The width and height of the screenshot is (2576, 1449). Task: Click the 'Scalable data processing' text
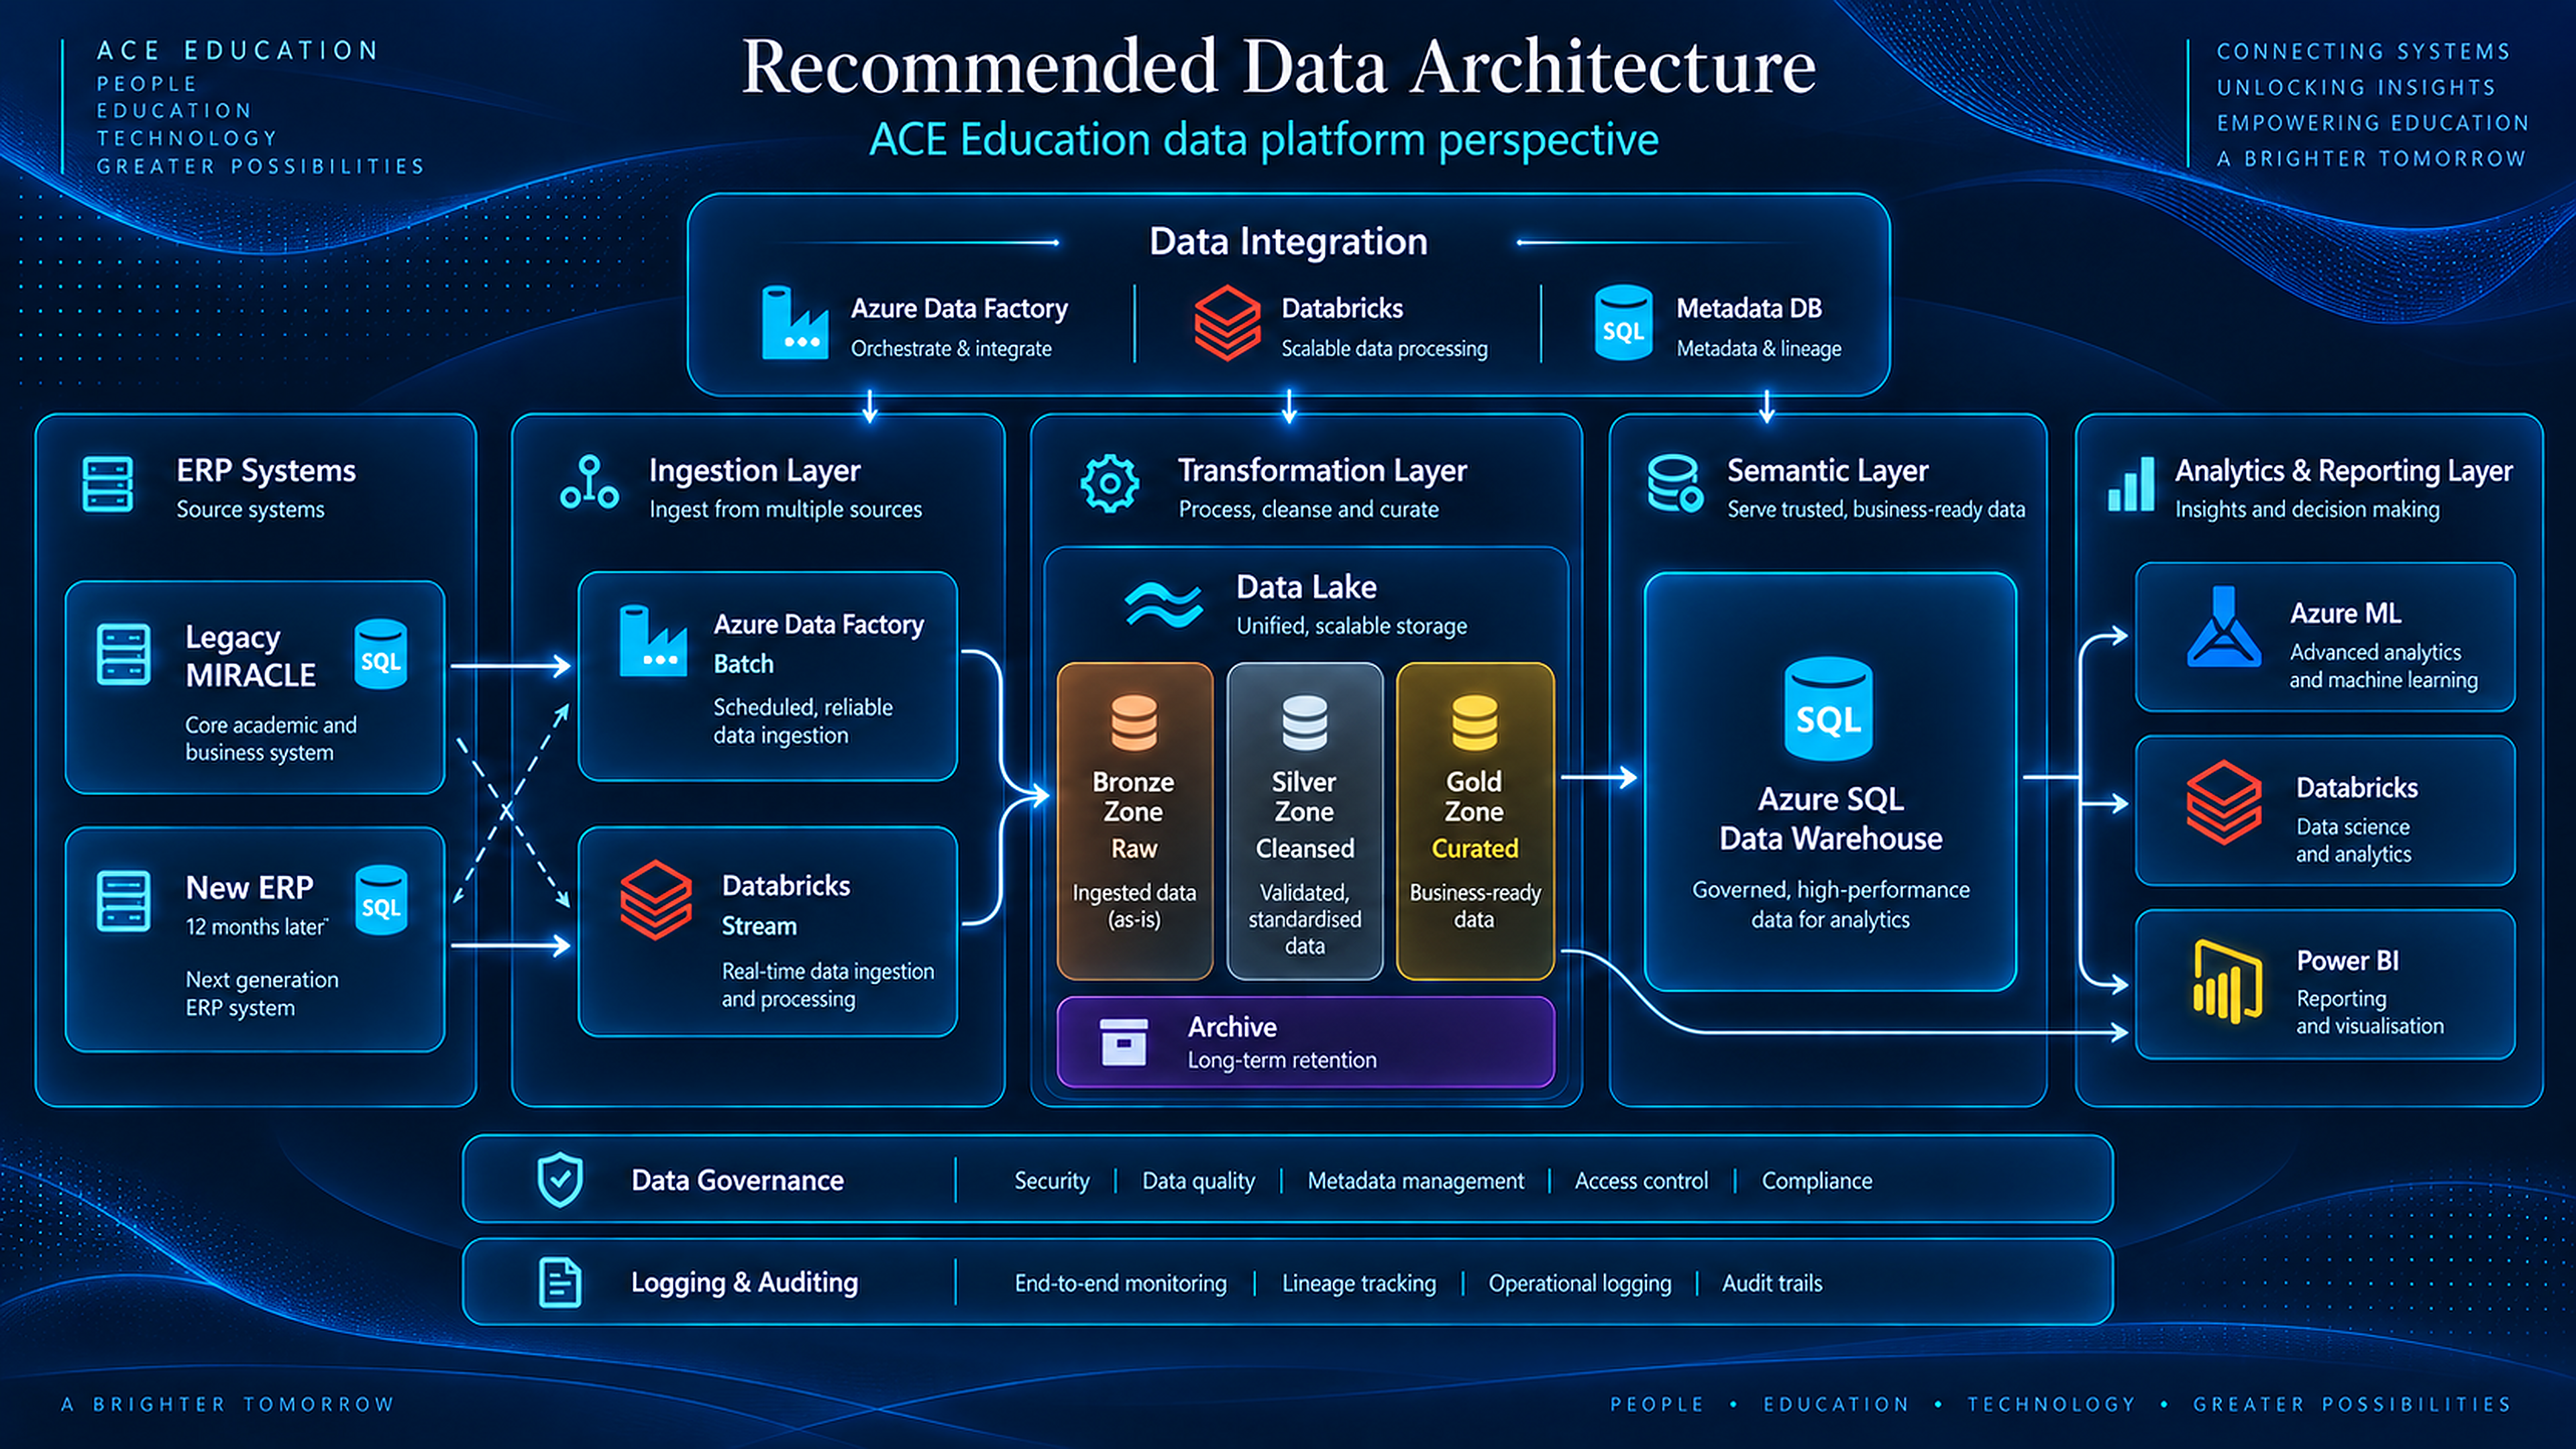click(x=1384, y=348)
